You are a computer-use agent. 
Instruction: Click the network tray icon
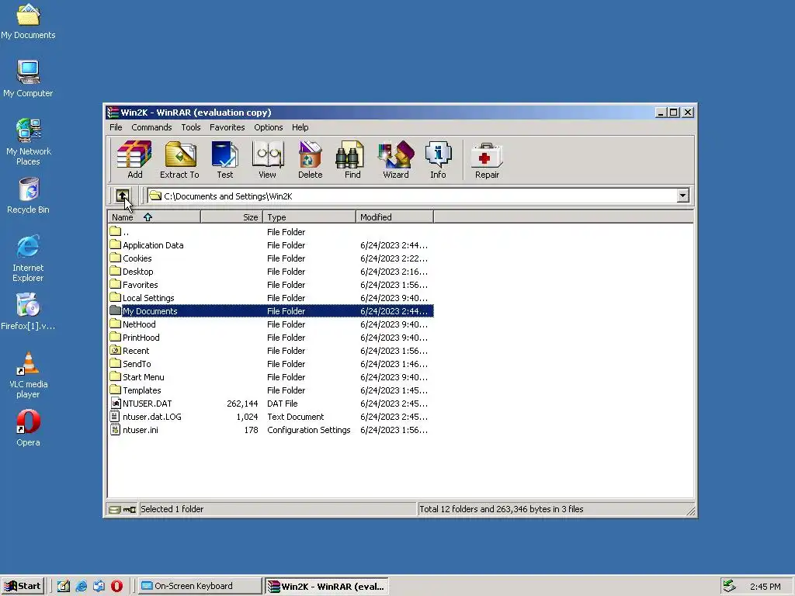(x=729, y=586)
